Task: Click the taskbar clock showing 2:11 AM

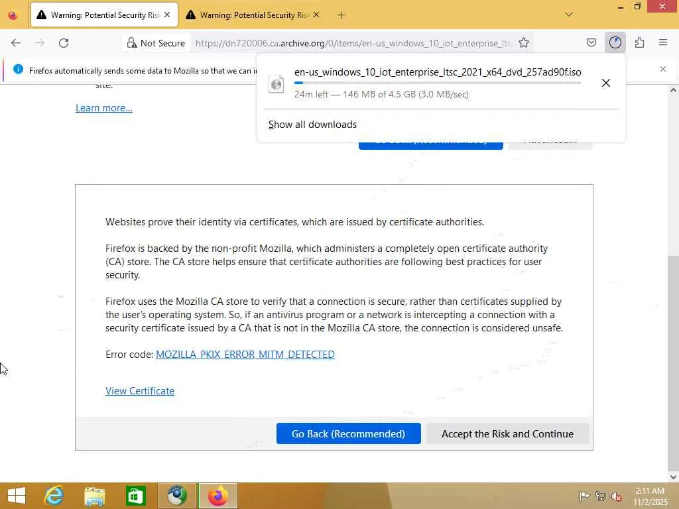Action: [x=650, y=496]
